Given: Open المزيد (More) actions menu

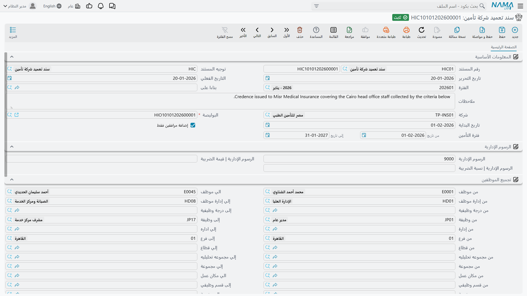Looking at the screenshot, I should click(13, 32).
